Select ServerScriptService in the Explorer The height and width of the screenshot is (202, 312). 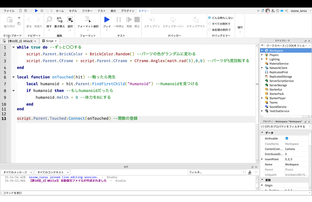(281, 81)
